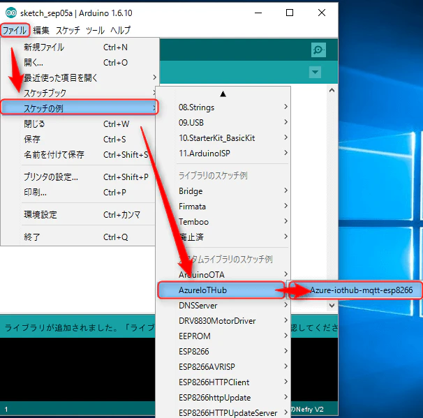Click the editor vertical scrollbar track
This screenshot has height=418, width=423.
[x=332, y=189]
